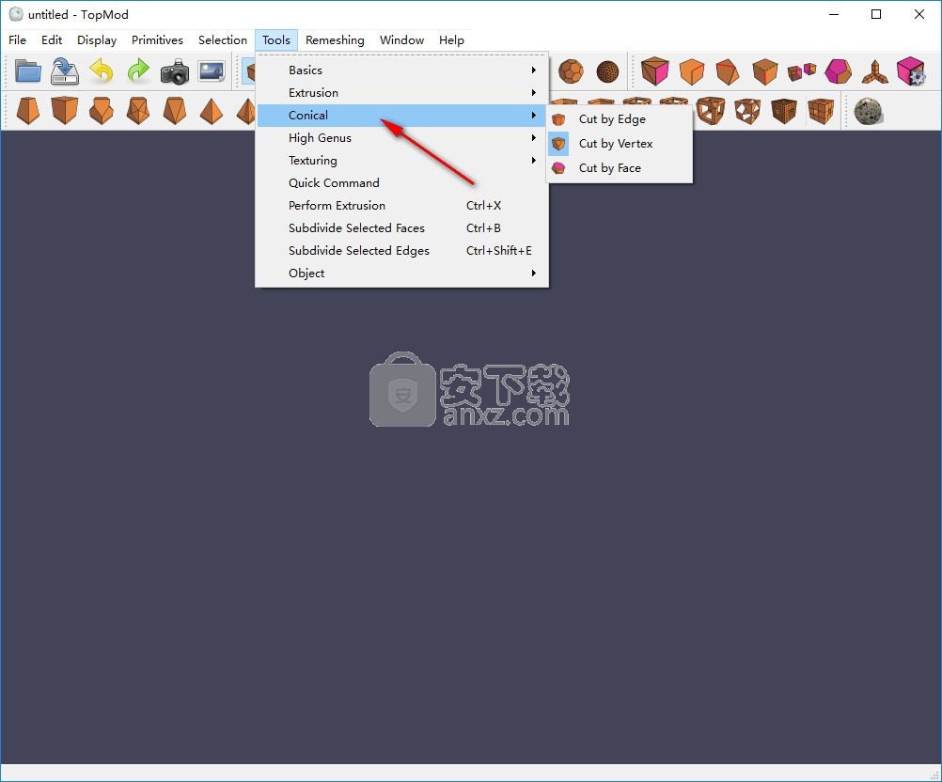The height and width of the screenshot is (782, 942).
Task: Select the three-pronged transform shape icon
Action: (874, 71)
